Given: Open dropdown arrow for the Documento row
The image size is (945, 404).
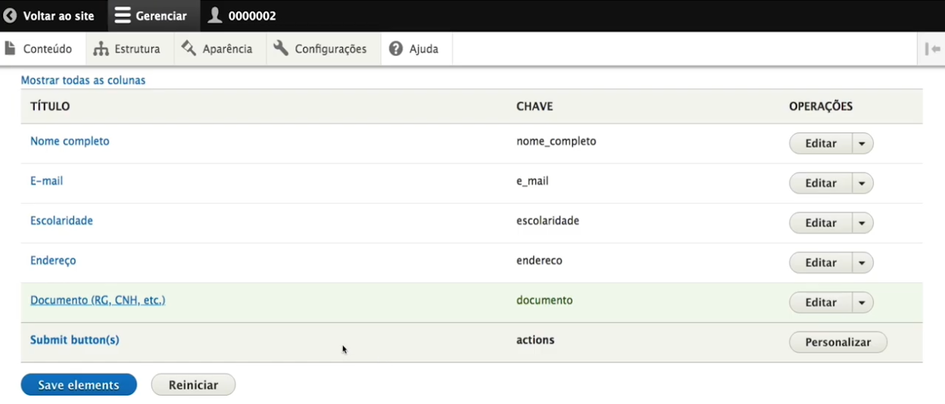Looking at the screenshot, I should pos(862,303).
